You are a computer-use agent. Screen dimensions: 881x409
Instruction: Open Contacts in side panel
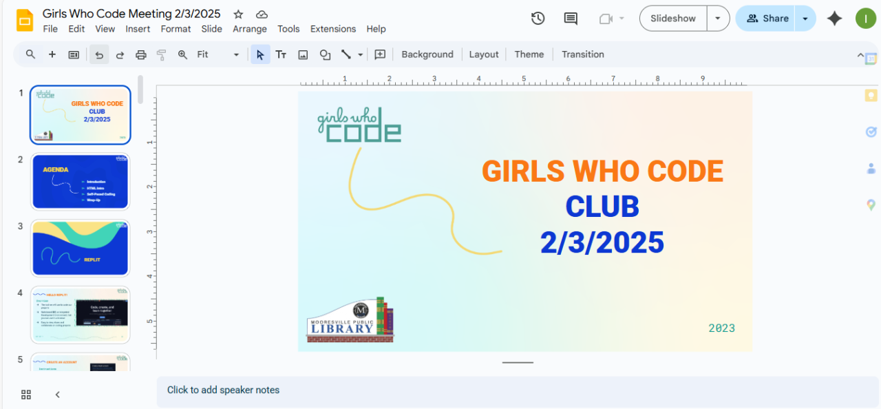(871, 168)
